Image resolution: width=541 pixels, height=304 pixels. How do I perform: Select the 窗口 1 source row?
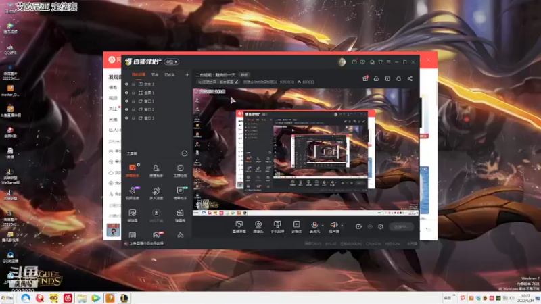pyautogui.click(x=157, y=118)
